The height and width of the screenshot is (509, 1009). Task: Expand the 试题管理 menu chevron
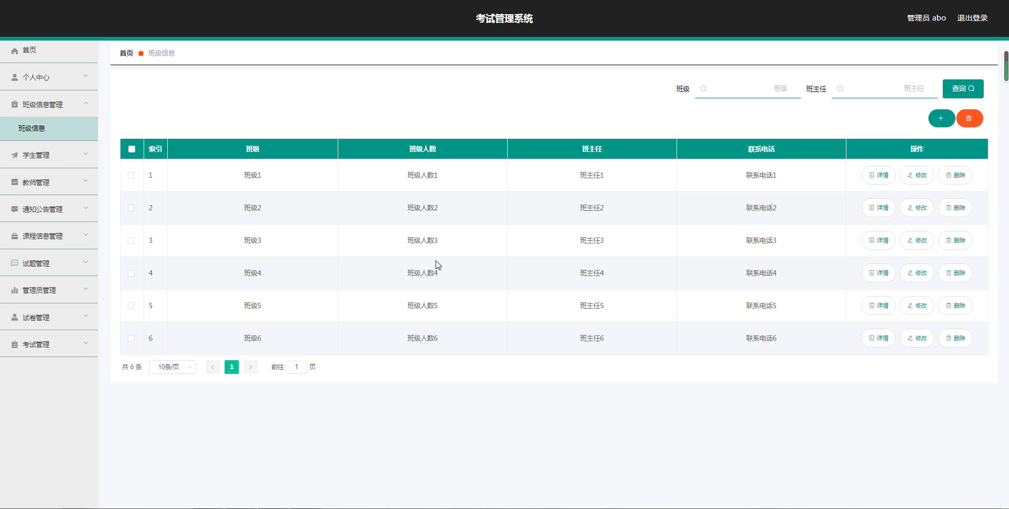point(86,262)
